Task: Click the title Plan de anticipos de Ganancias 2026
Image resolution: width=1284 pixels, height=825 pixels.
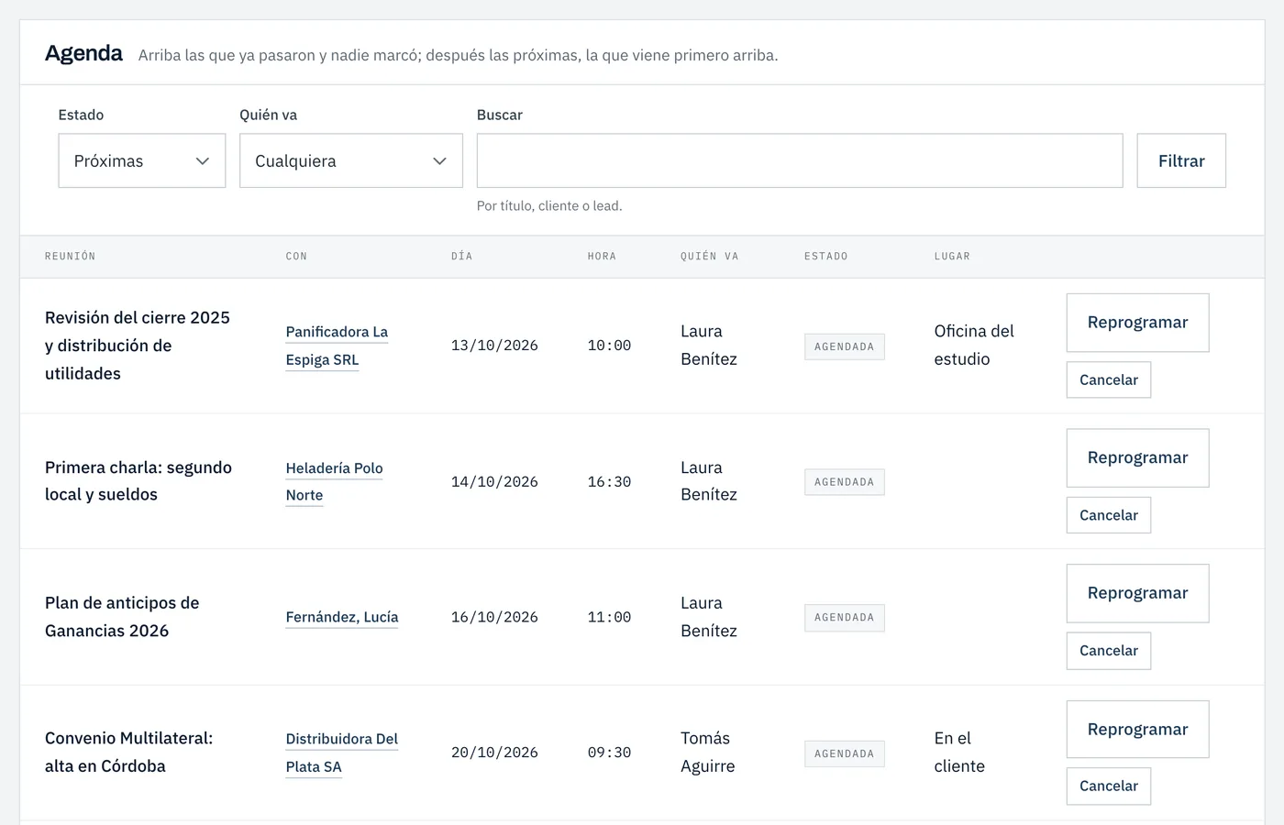Action: pos(122,617)
